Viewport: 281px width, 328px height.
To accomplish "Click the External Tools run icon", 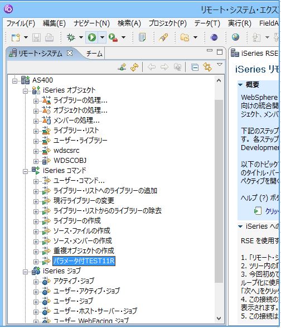I will coord(113,38).
